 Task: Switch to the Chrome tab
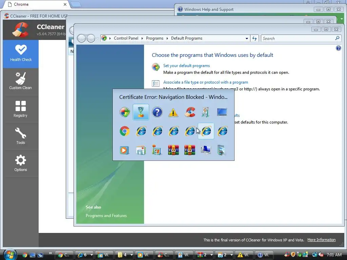[x=37, y=4]
